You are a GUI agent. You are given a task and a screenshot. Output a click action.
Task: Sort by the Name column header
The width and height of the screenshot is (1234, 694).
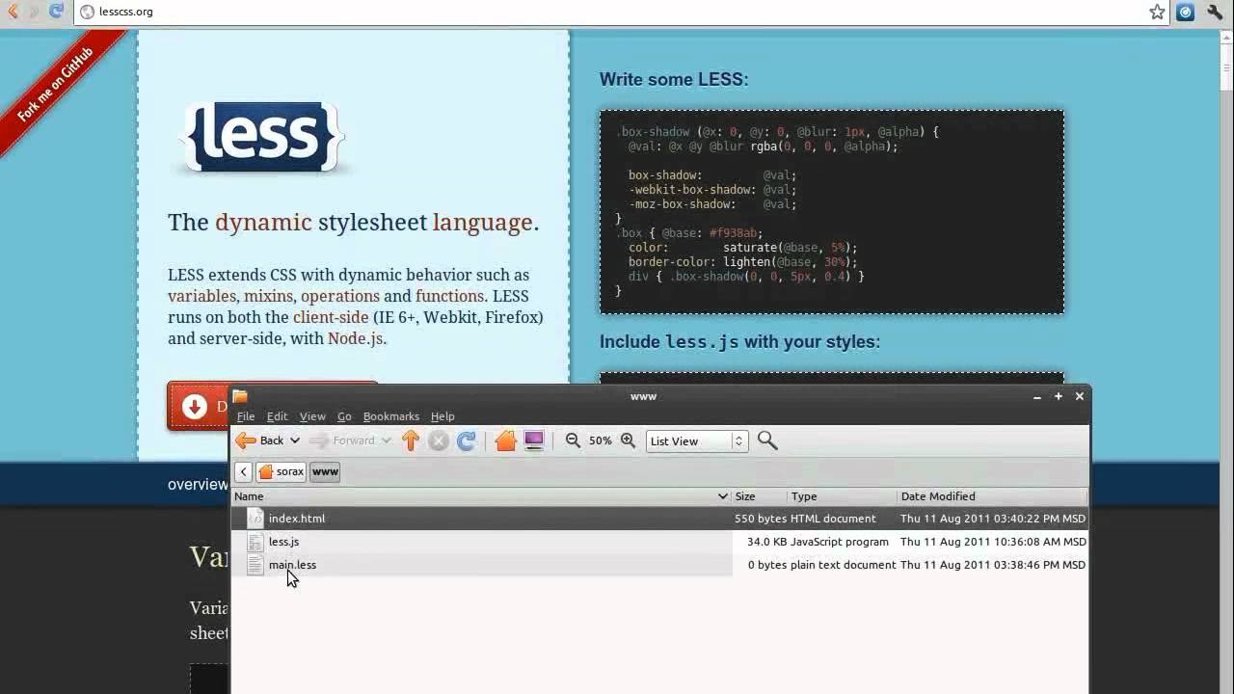(x=480, y=496)
